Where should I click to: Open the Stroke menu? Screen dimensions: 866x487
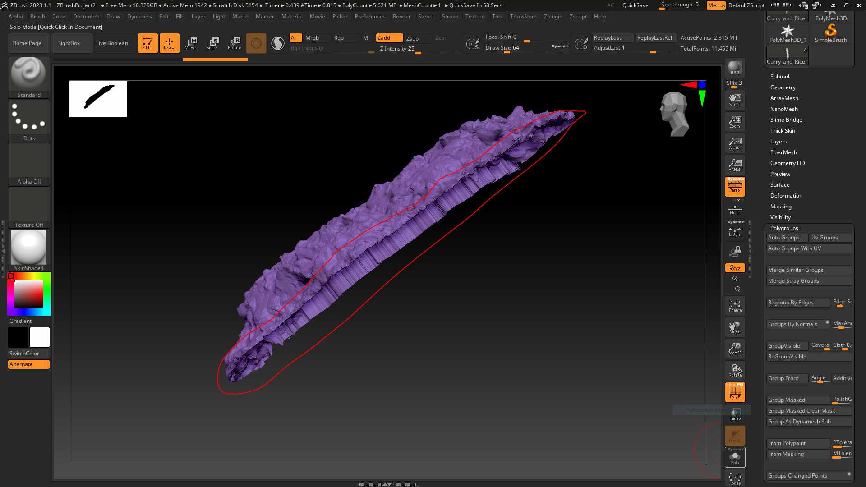(x=450, y=17)
